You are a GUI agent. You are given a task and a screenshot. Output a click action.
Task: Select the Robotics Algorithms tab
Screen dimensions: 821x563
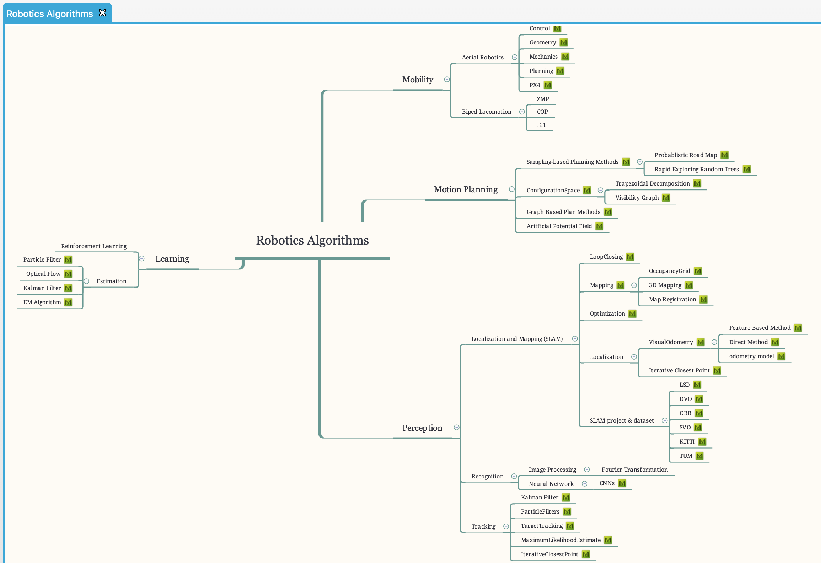click(50, 14)
